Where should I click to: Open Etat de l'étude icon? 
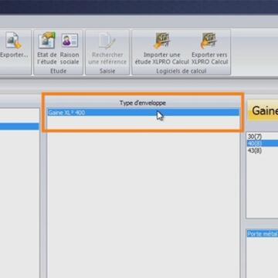(47, 40)
